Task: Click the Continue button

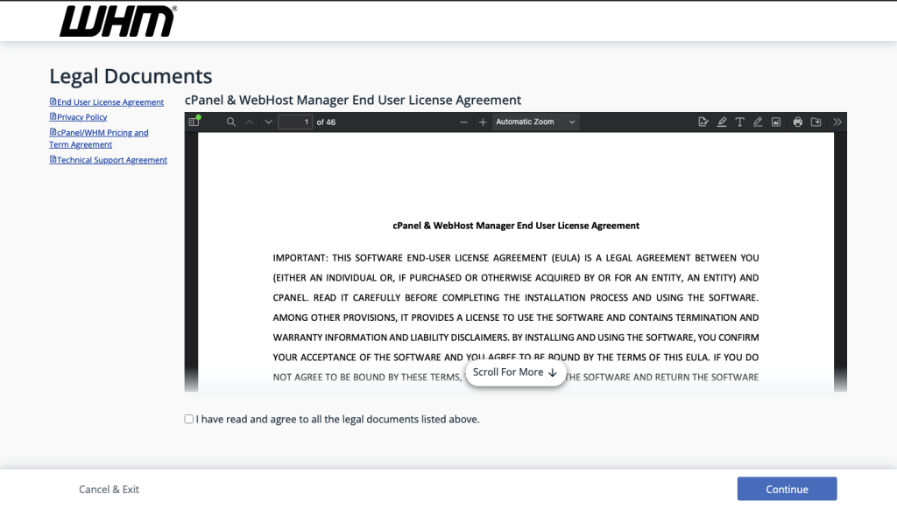Action: (x=787, y=489)
